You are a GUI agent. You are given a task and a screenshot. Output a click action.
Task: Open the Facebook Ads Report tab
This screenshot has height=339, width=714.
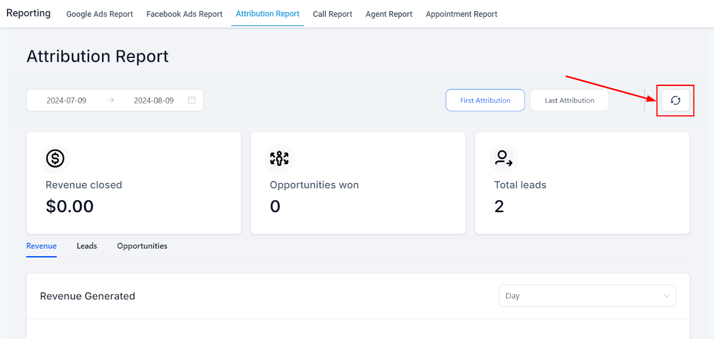click(184, 14)
